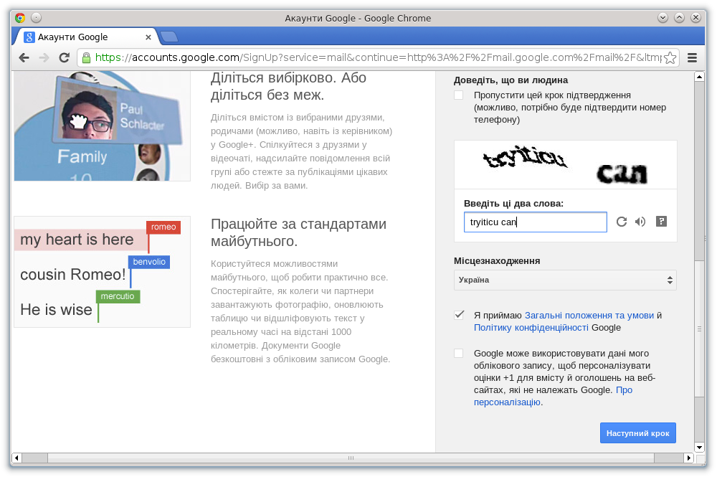Click the browser forward arrow
This screenshot has height=477, width=717.
pyautogui.click(x=44, y=57)
